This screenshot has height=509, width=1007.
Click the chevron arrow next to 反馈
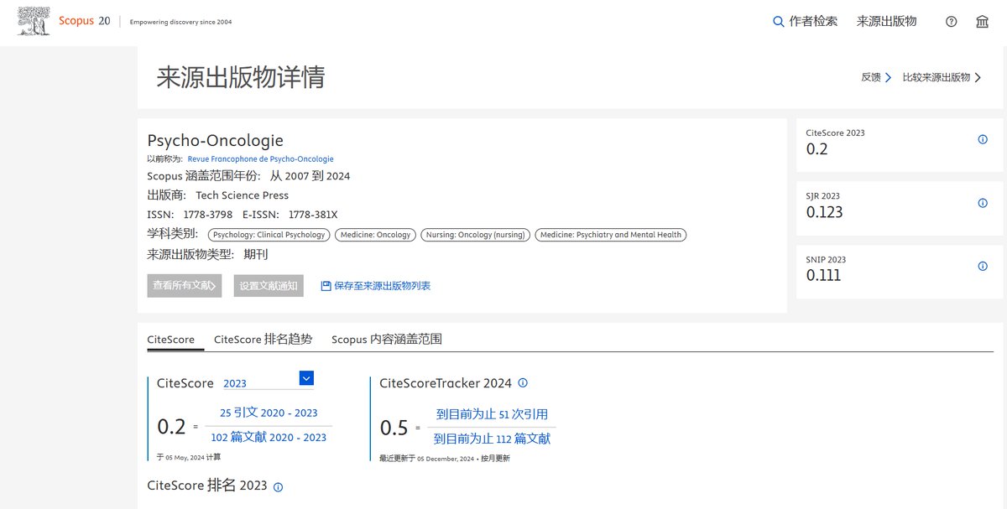point(888,77)
